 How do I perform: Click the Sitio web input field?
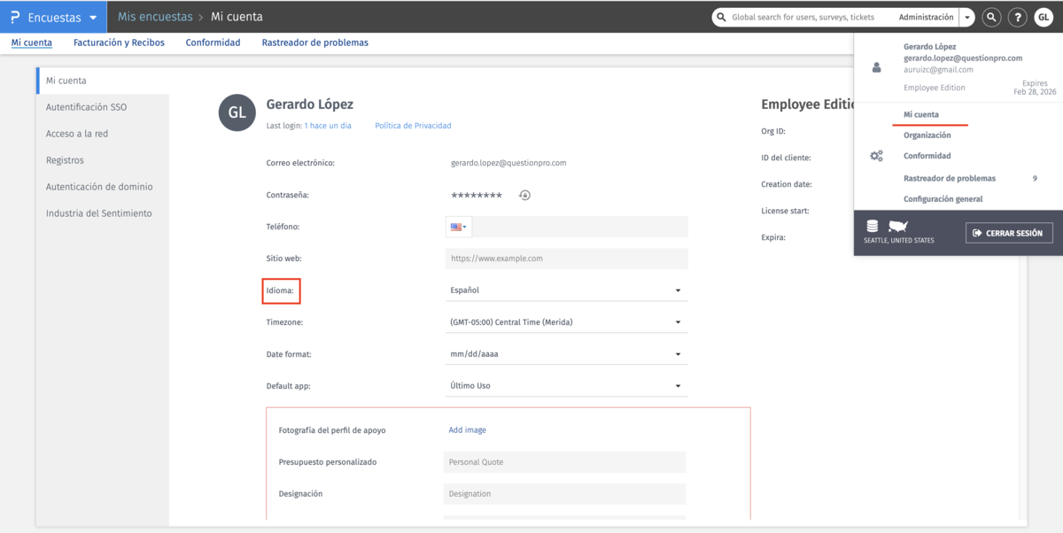(x=567, y=259)
